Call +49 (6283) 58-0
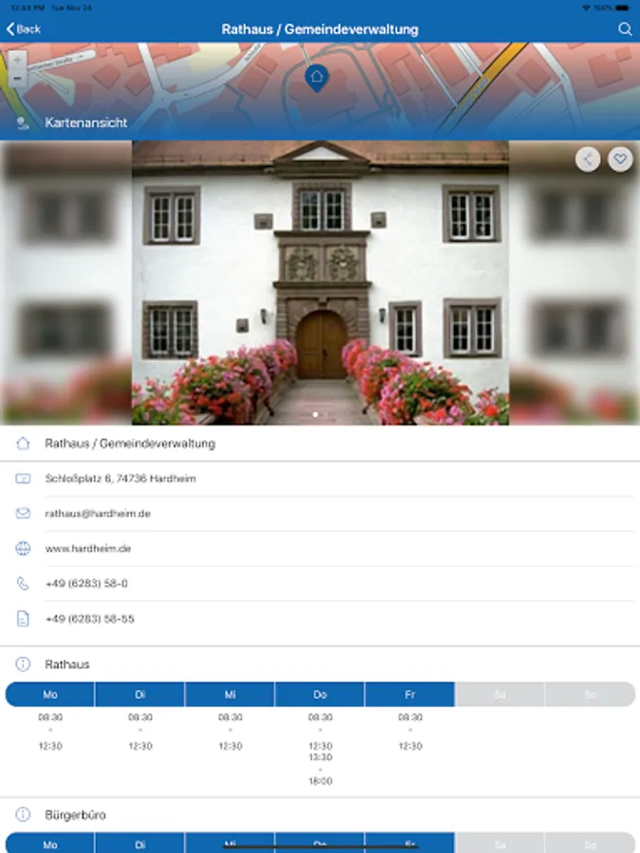 pyautogui.click(x=86, y=584)
